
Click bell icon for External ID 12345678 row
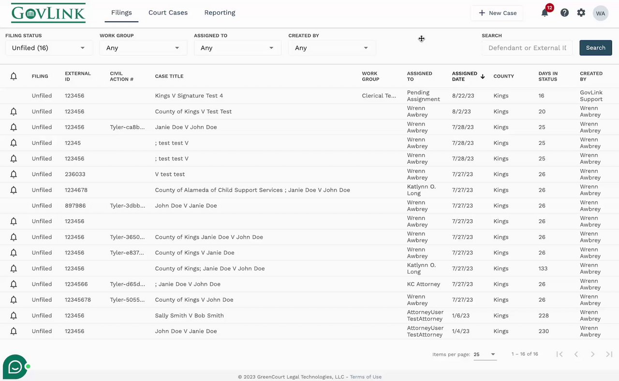tap(14, 300)
